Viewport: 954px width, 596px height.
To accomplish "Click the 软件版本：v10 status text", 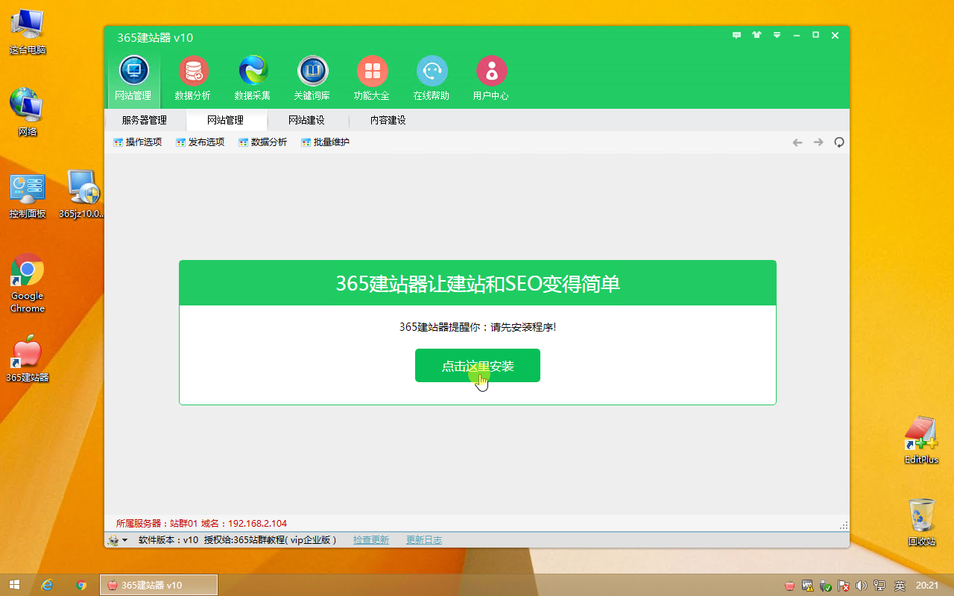I will click(168, 540).
